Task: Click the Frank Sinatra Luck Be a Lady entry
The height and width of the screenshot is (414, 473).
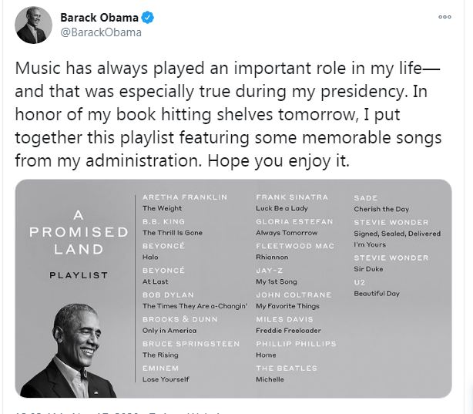Action: 291,203
